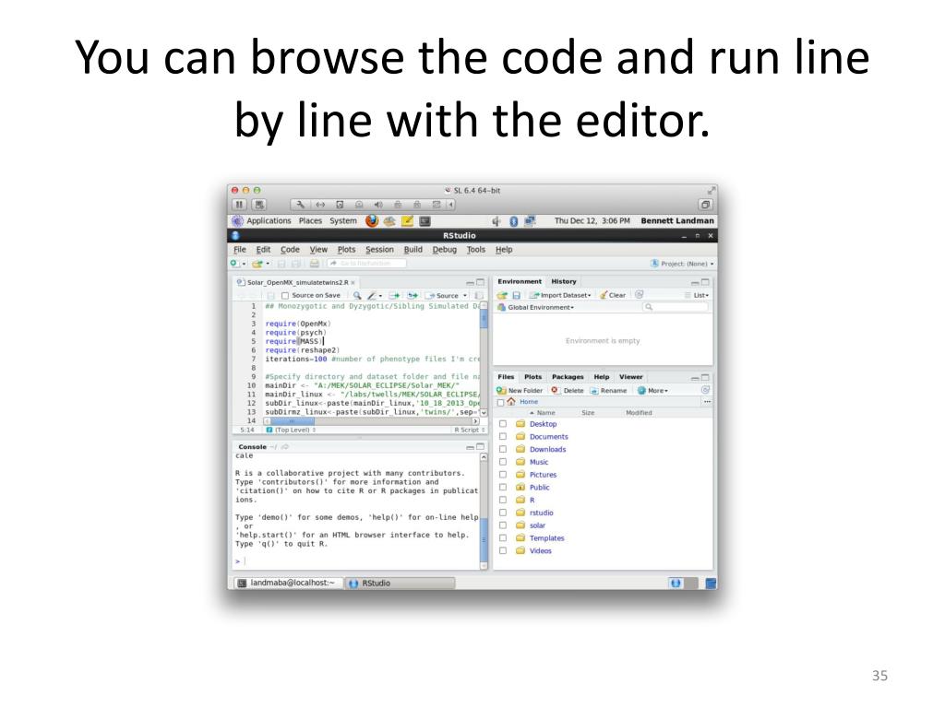Click the volume icon in GNOME panel

pyautogui.click(x=496, y=221)
